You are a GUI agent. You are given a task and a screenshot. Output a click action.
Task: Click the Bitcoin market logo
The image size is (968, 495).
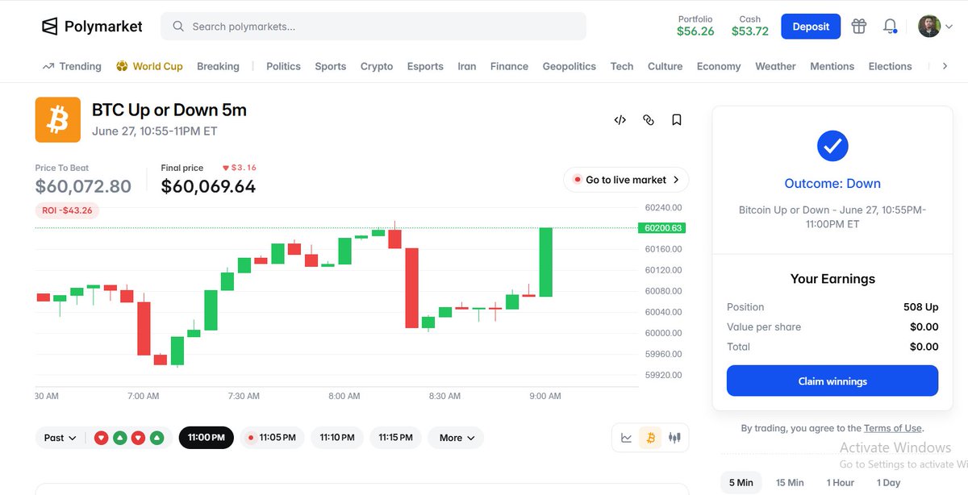click(x=58, y=120)
